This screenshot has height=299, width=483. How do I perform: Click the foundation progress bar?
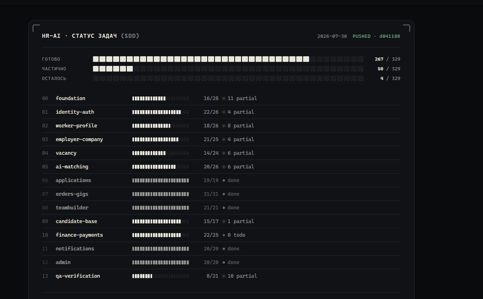coord(161,98)
